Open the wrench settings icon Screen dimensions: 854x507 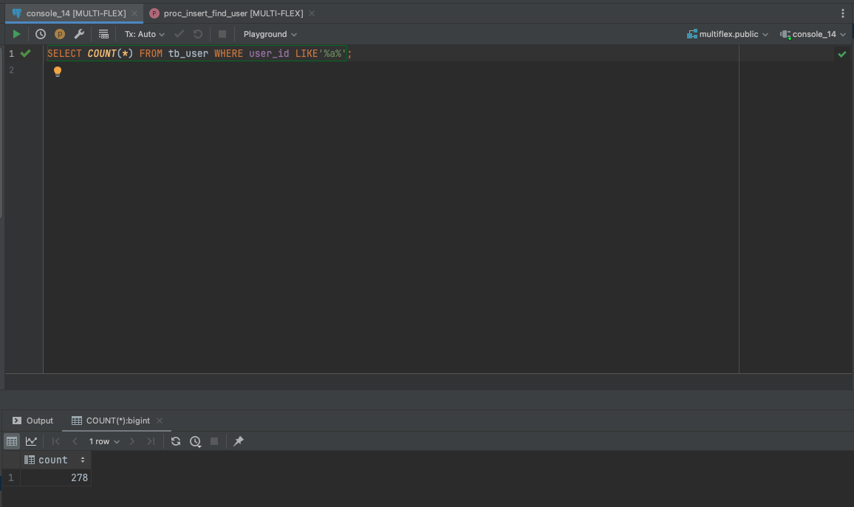click(x=79, y=34)
